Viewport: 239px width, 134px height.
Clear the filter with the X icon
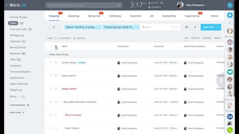tap(177, 27)
